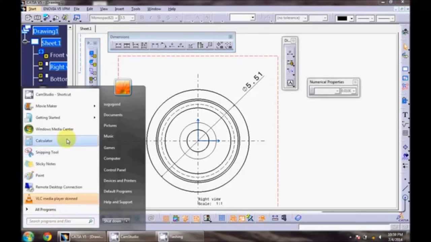Click the select arrow icon in the right toolbar

(405, 47)
